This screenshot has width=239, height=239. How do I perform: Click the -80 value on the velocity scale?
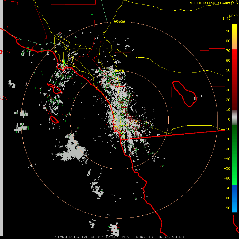[227, 198]
